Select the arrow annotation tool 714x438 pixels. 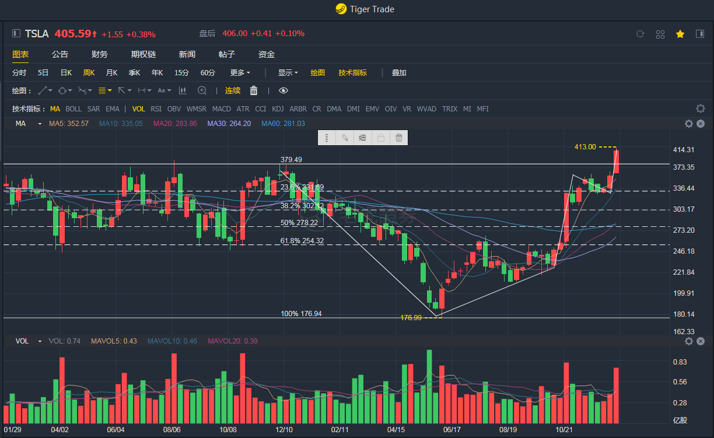click(x=121, y=90)
